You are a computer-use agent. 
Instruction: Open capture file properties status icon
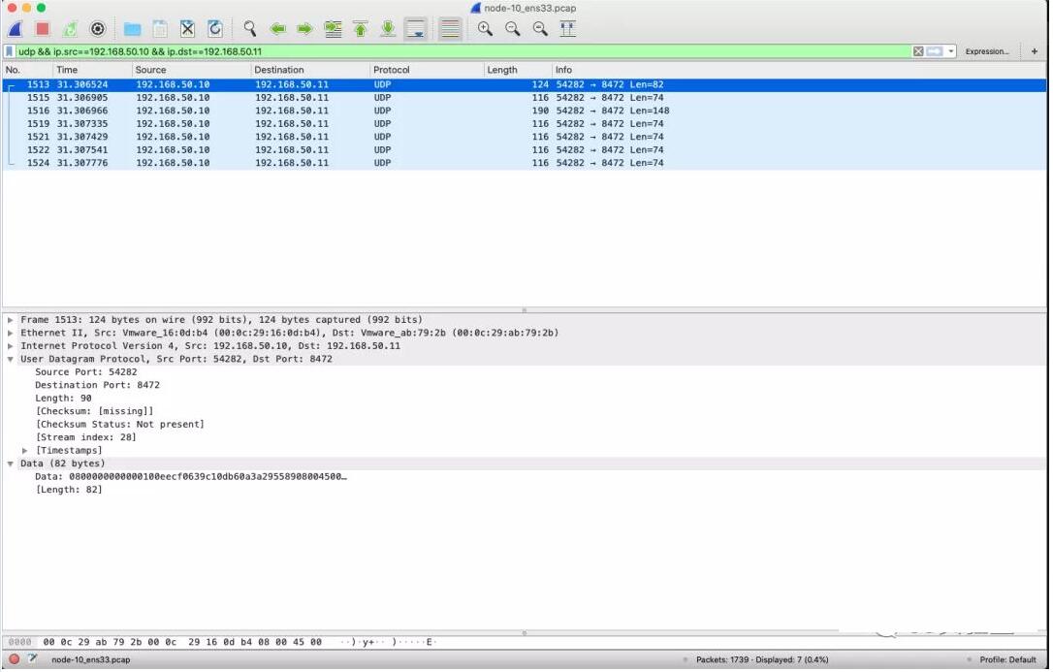point(32,659)
